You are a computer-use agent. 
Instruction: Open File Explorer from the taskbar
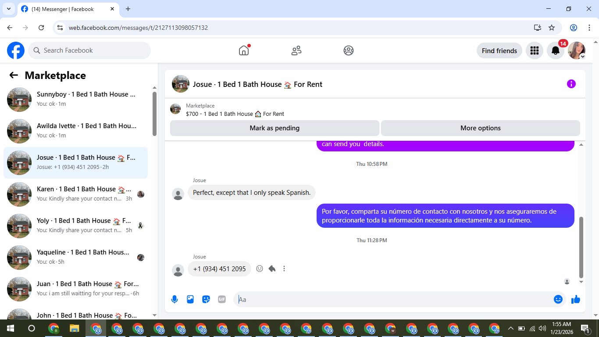pyautogui.click(x=75, y=328)
